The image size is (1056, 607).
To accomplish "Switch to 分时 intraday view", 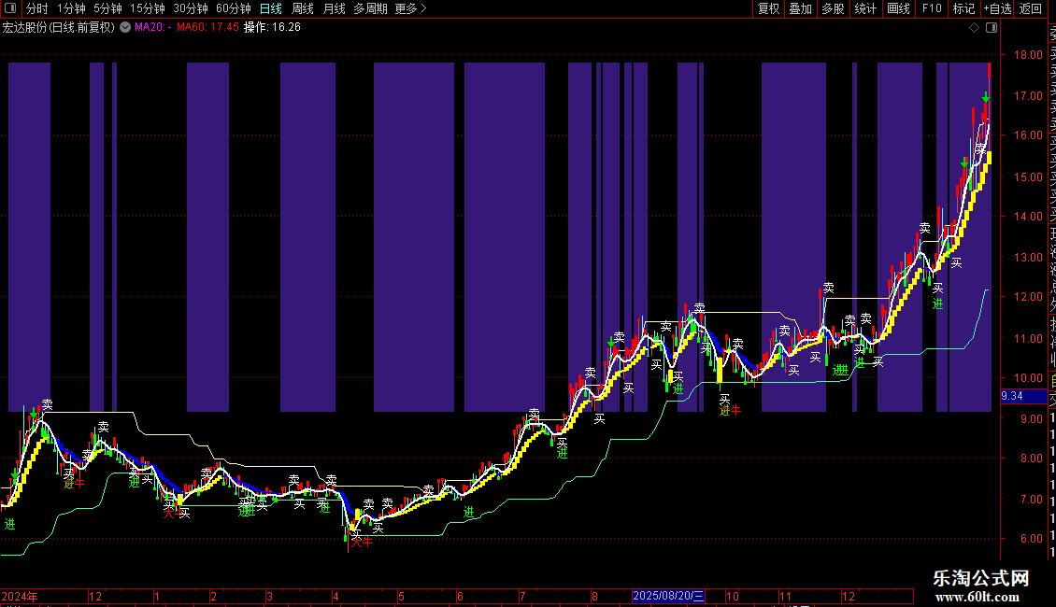I will (x=37, y=8).
